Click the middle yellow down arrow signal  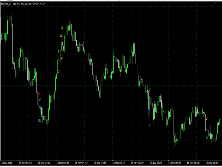click(61, 36)
